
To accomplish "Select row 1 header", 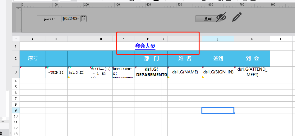I will click(16, 46).
